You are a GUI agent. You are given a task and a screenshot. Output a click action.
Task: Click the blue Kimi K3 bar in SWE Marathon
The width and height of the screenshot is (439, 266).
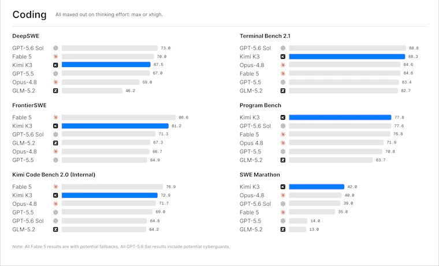click(317, 187)
